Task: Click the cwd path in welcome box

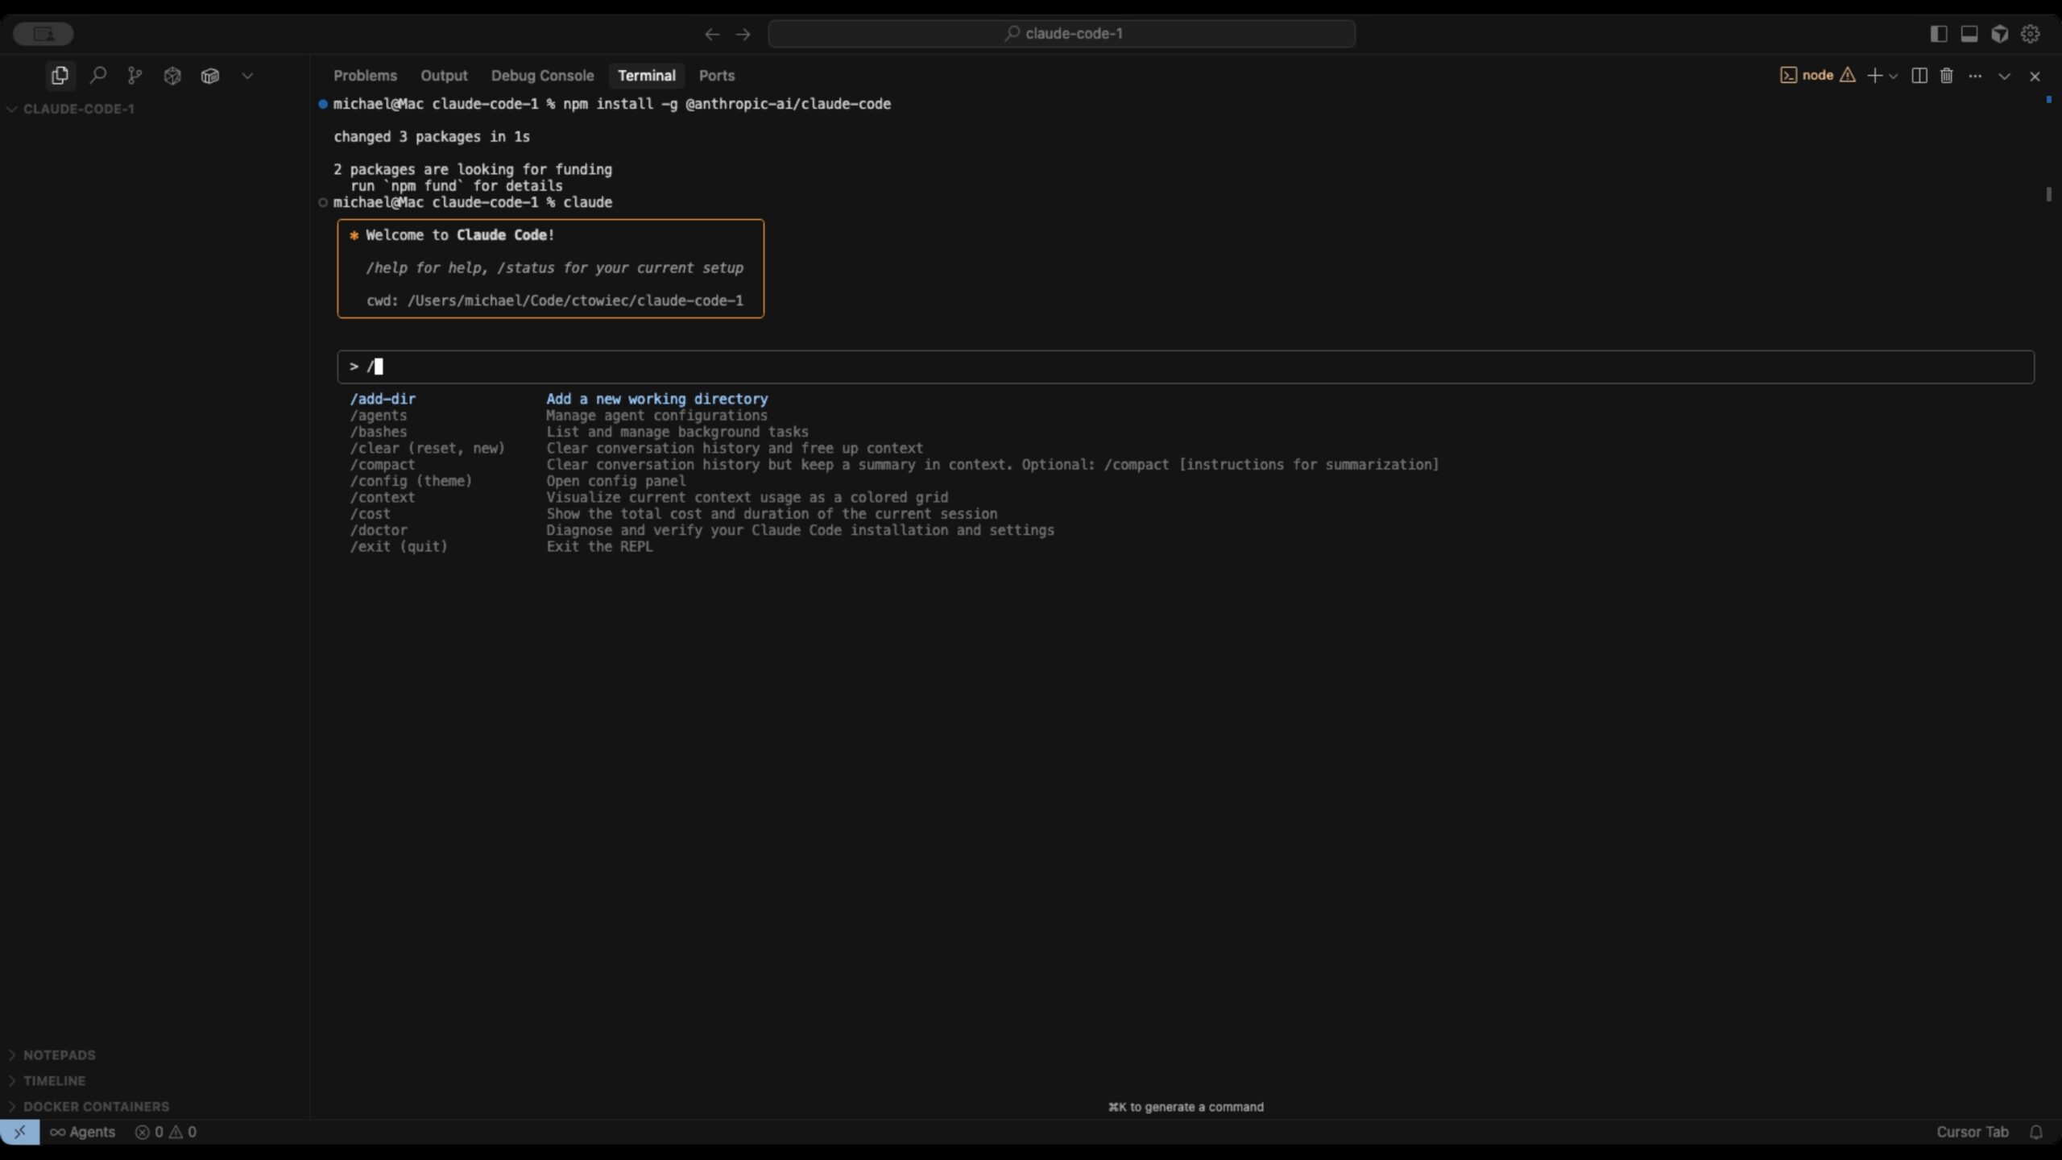Action: (575, 300)
